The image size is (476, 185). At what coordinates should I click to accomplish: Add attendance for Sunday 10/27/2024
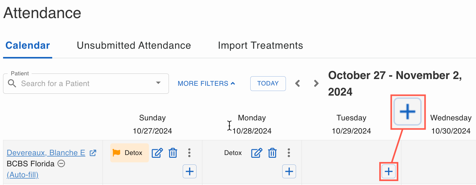(x=189, y=171)
